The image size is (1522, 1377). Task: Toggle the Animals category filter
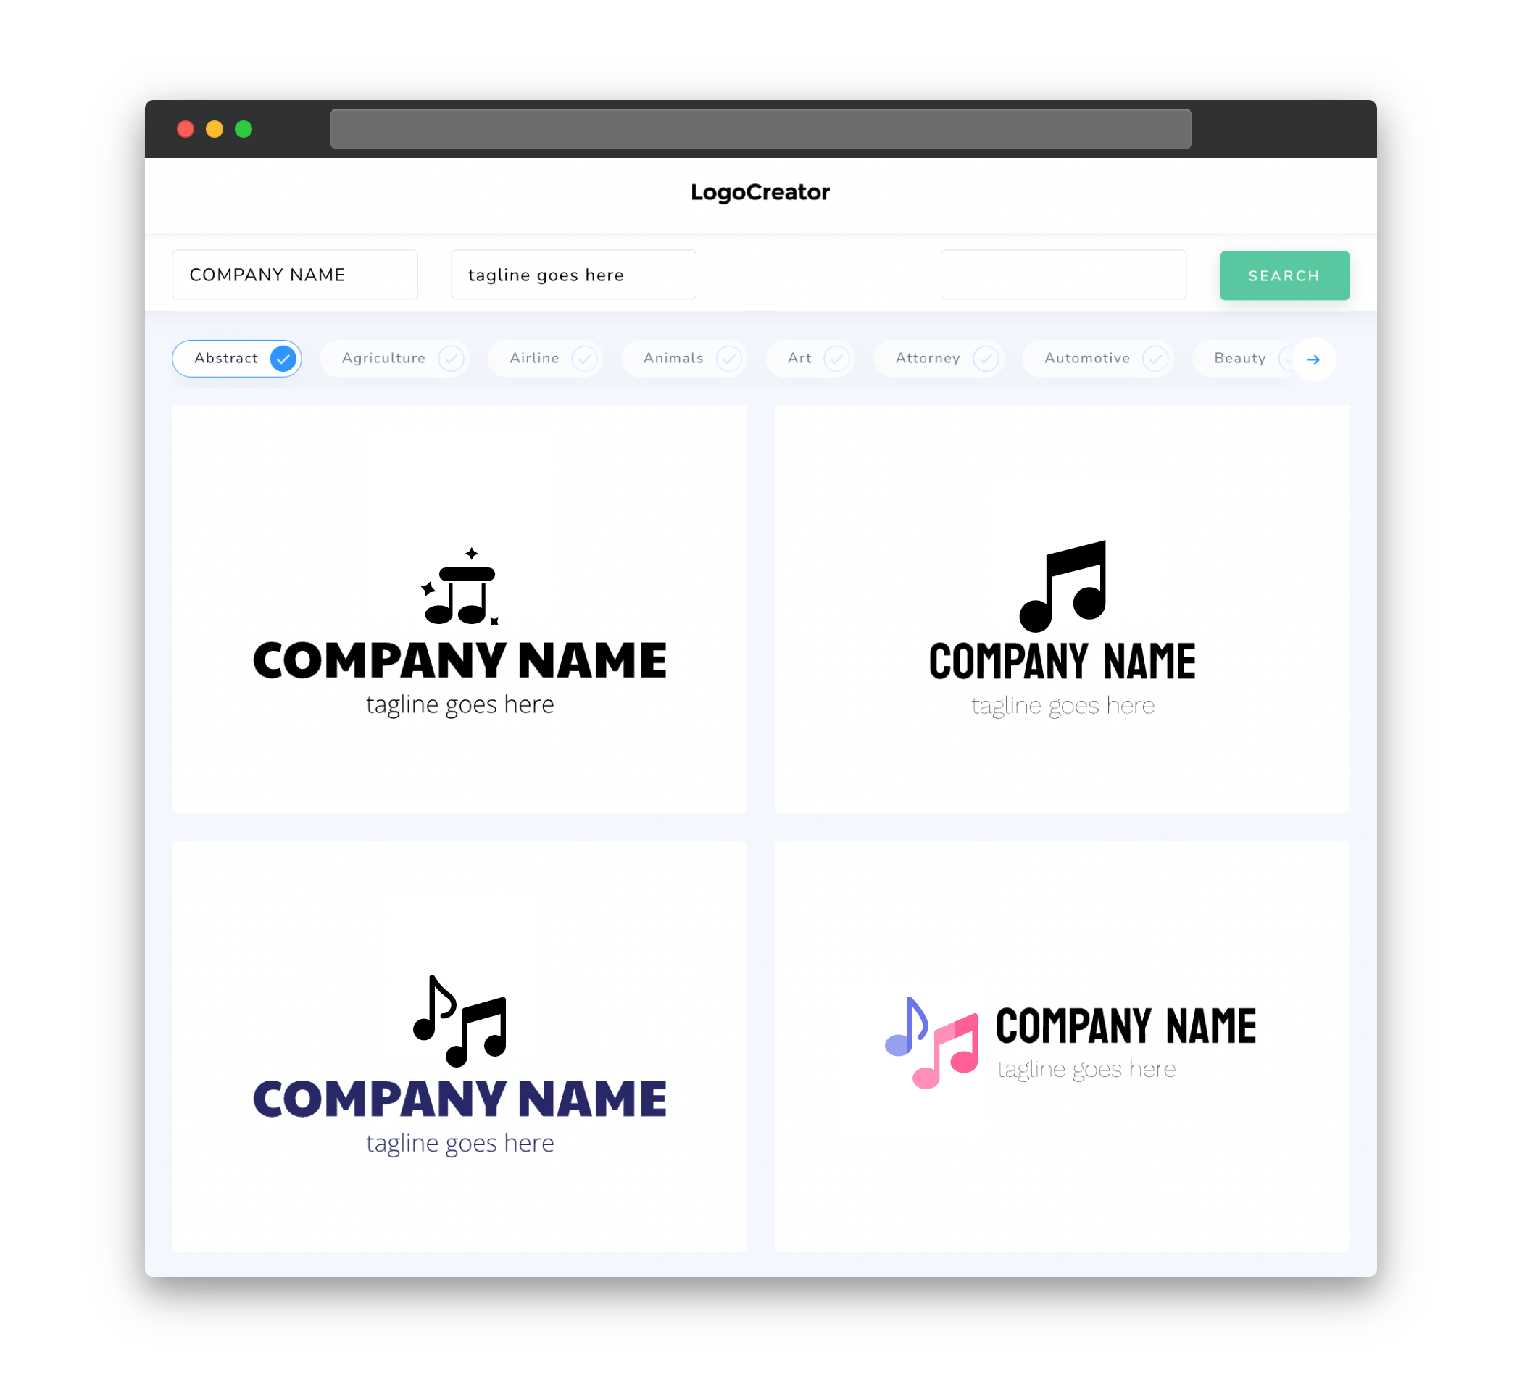(687, 358)
